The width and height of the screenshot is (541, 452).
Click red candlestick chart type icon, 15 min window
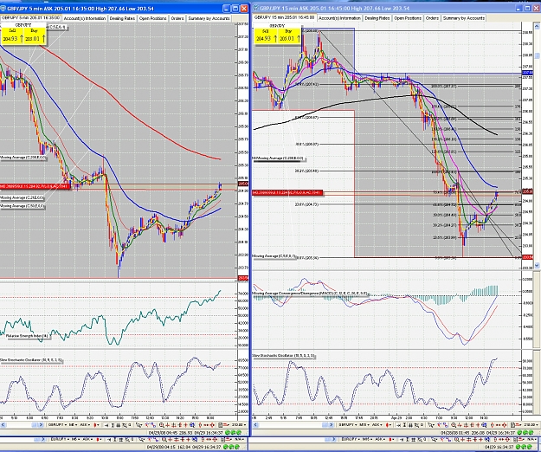pos(387,425)
